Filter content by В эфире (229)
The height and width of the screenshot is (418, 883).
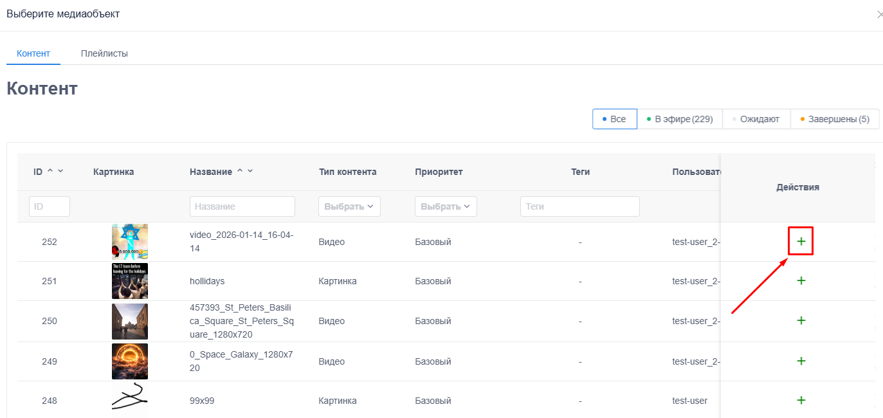click(x=680, y=119)
